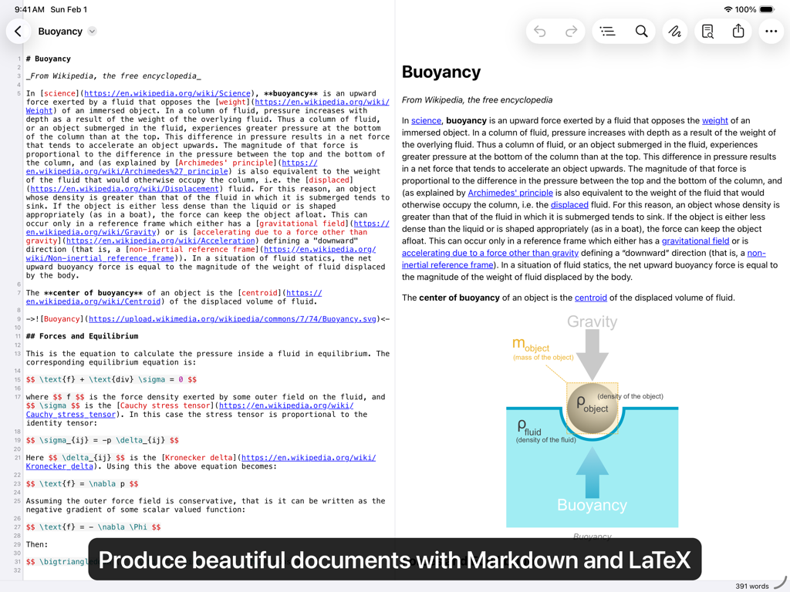Open accelerating due to a force link

490,253
